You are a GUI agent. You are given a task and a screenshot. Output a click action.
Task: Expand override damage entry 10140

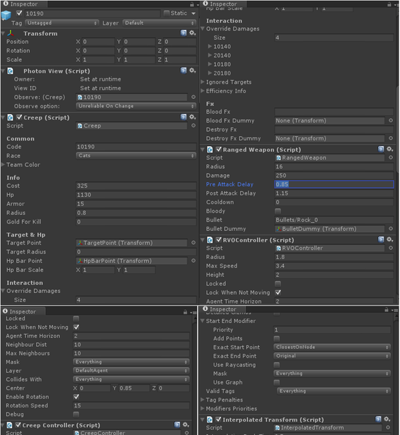(x=209, y=47)
